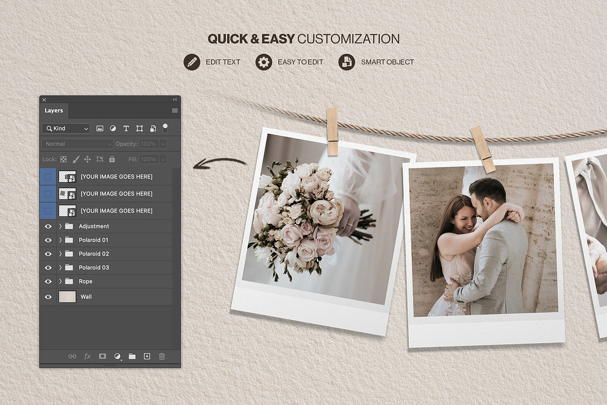Filter layers by type layers icon
The height and width of the screenshot is (405, 607).
(126, 129)
